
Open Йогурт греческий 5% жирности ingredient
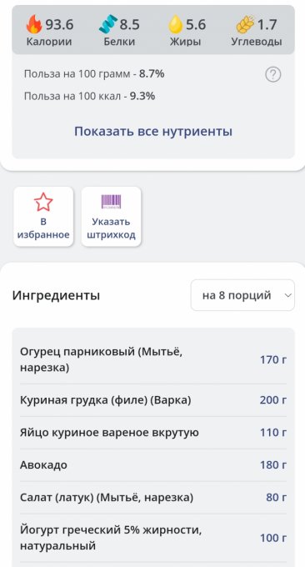153,538
